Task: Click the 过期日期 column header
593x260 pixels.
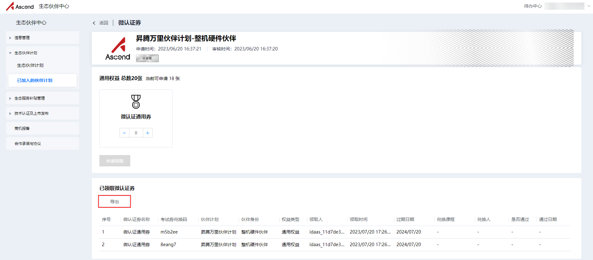Action: (405, 219)
